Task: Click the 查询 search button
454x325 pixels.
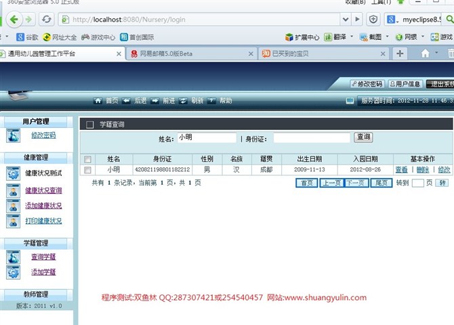Action: 363,137
